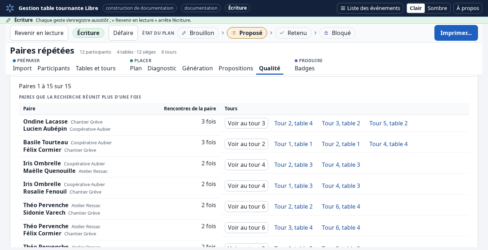
Task: Set plan state to Retenu
Action: pos(293,33)
